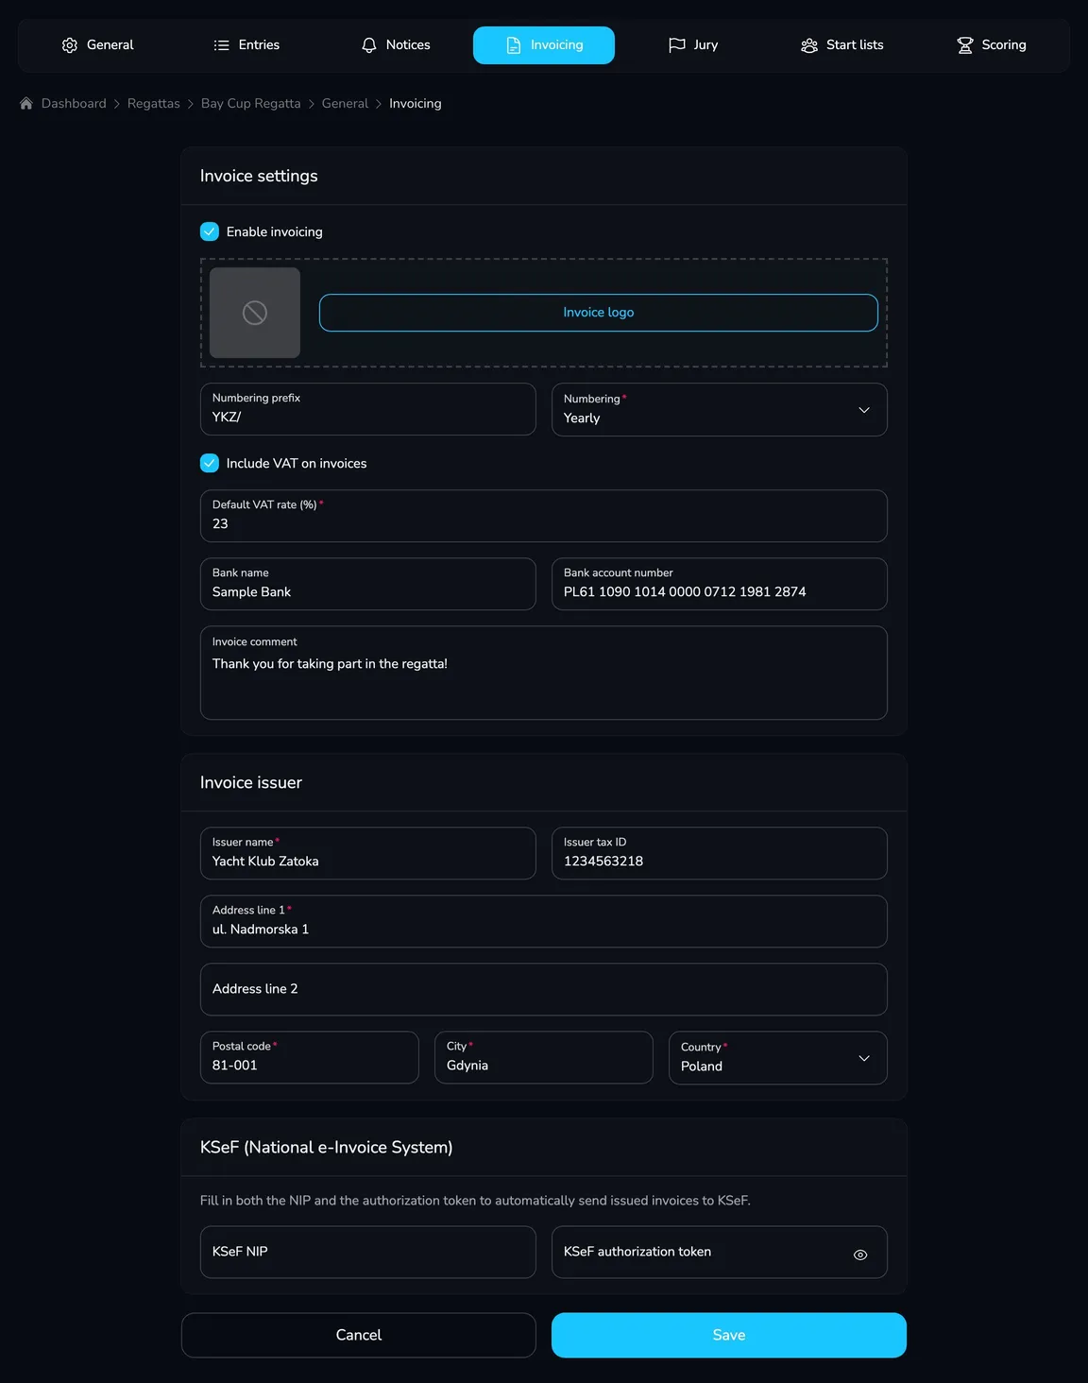
Task: Edit the Postal code field
Action: tap(310, 1057)
